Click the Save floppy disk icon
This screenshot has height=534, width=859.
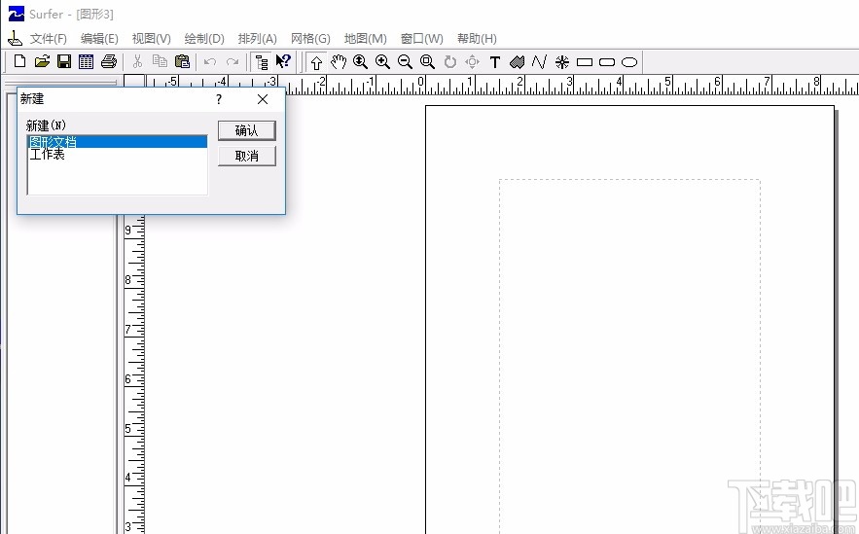tap(64, 61)
